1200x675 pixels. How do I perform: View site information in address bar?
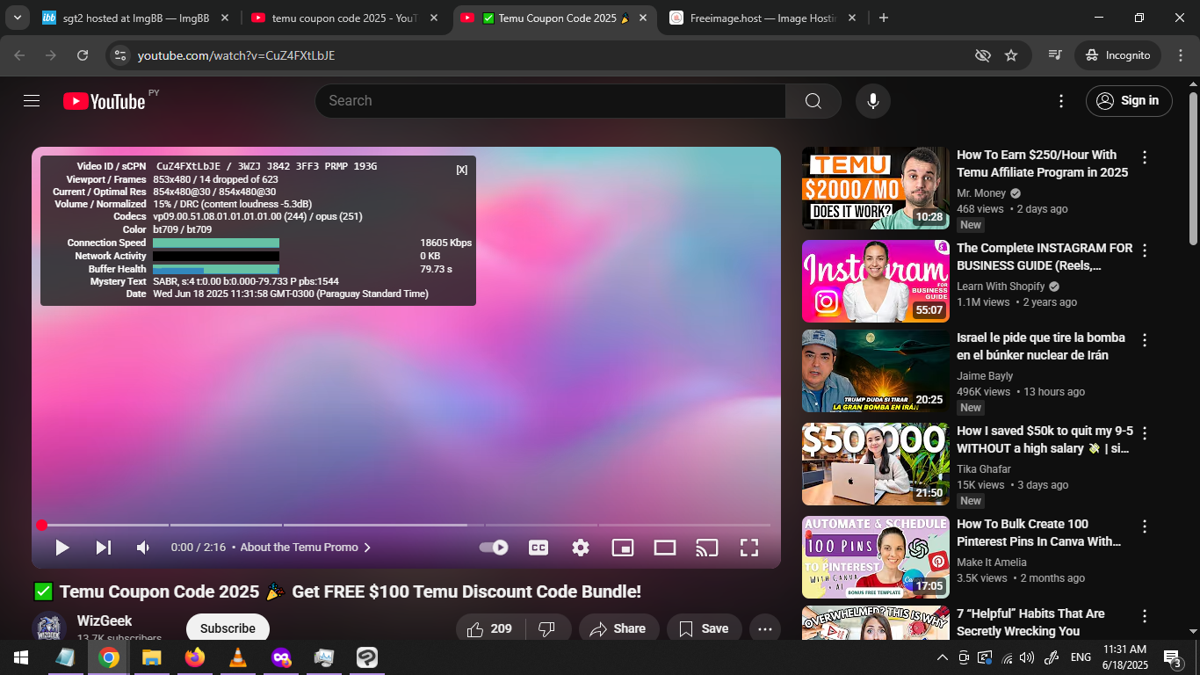(x=121, y=55)
